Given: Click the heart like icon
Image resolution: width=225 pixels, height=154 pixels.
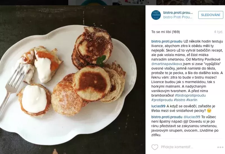Looking at the screenshot, I should point(155,147).
